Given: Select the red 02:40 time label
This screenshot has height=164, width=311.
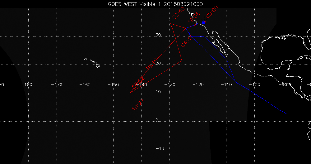Looking at the screenshot, I should click(178, 13).
